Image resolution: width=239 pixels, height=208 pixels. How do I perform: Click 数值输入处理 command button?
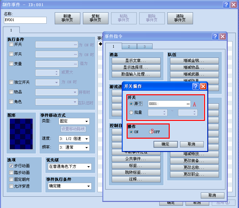[136, 74]
